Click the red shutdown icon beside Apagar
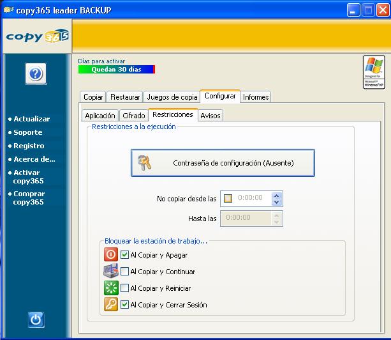391x340 pixels. point(111,254)
